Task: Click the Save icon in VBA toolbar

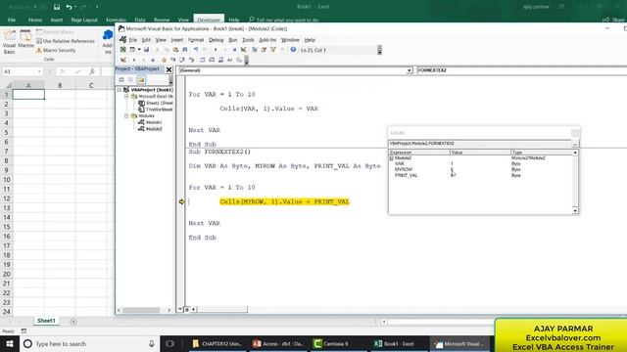Action: (x=146, y=50)
